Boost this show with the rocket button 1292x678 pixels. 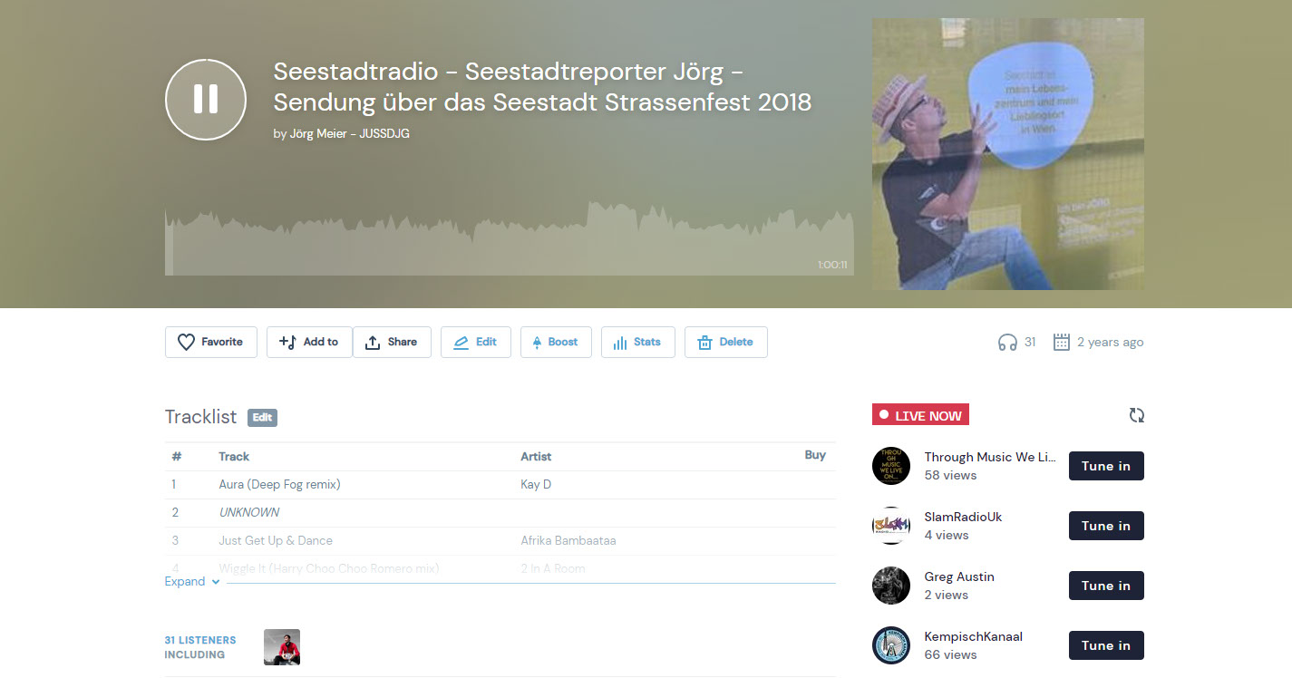(x=556, y=342)
